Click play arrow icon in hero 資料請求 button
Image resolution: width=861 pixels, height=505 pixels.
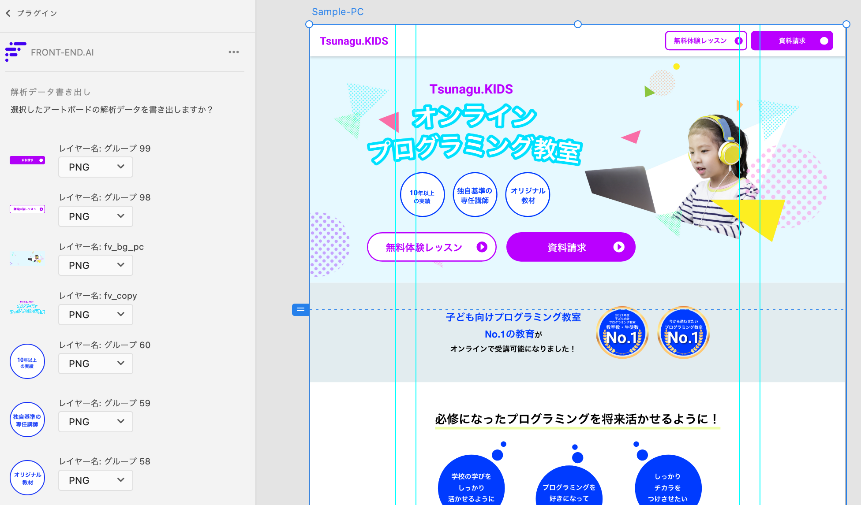click(618, 247)
